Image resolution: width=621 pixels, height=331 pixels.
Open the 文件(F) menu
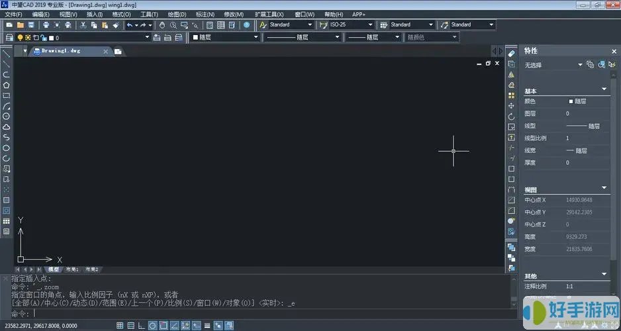(14, 15)
